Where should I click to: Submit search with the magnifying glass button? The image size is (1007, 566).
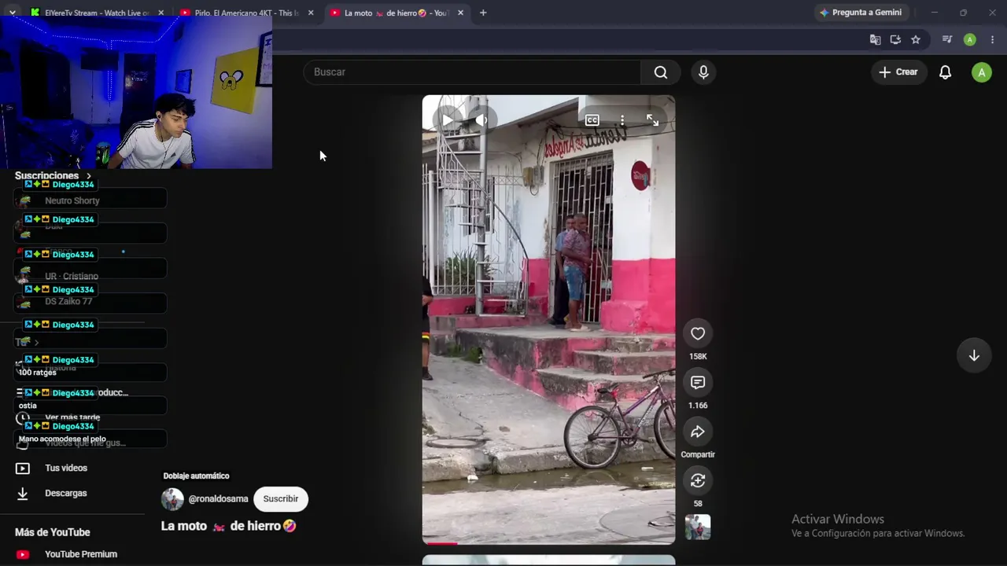[661, 72]
